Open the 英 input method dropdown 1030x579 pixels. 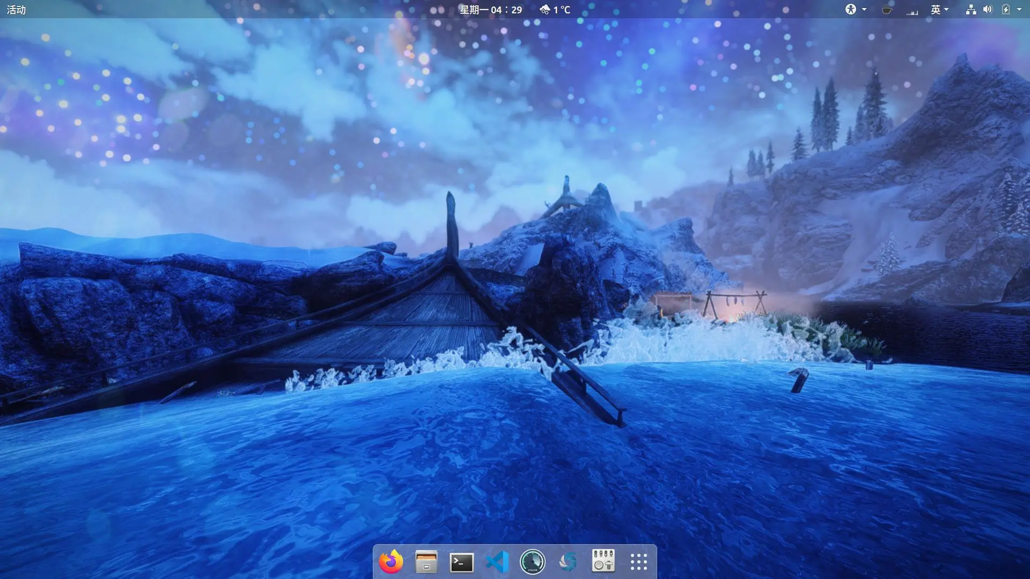(939, 10)
